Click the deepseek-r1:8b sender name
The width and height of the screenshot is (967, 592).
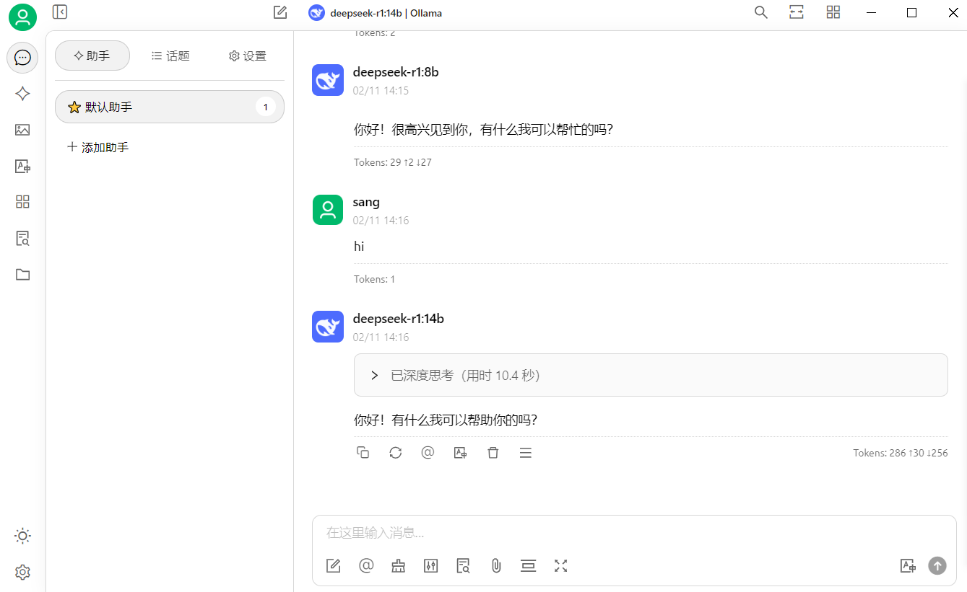[x=396, y=72]
